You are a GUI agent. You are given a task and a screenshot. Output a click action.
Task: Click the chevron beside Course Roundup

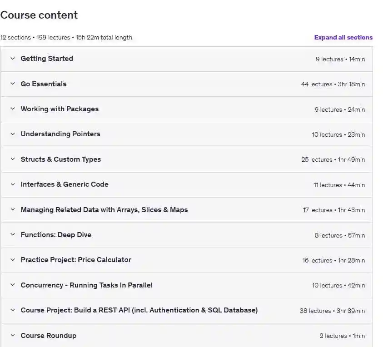pos(13,336)
